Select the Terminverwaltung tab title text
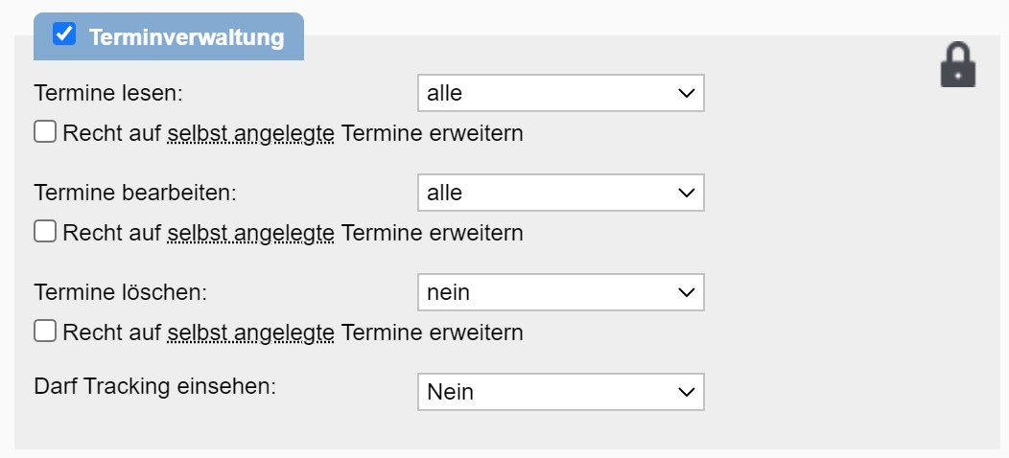 (x=186, y=37)
